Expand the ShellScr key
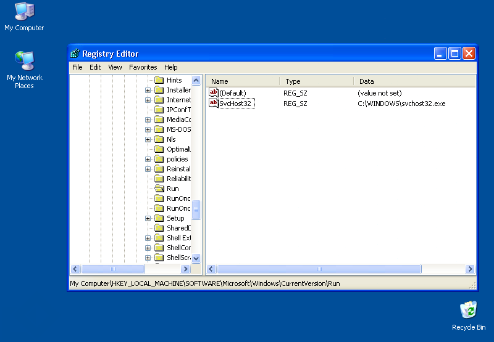This screenshot has height=342, width=494. [148, 258]
